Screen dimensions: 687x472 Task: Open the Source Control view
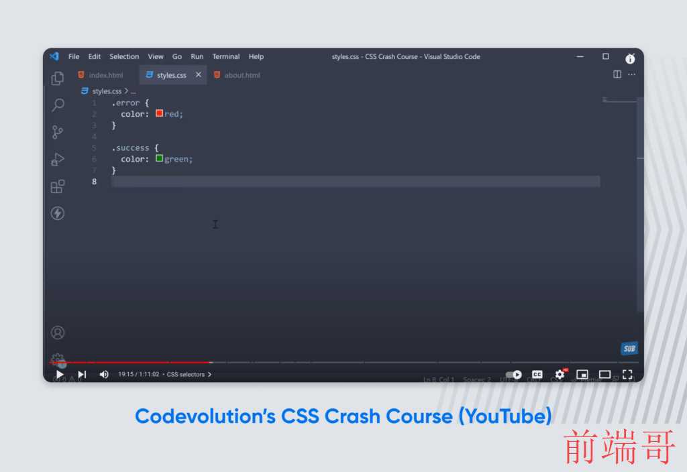click(58, 132)
